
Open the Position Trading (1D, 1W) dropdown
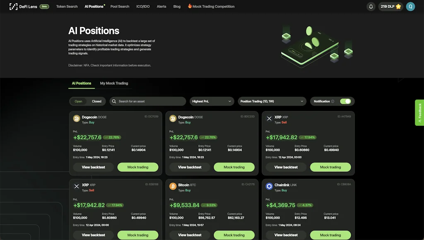tap(271, 101)
